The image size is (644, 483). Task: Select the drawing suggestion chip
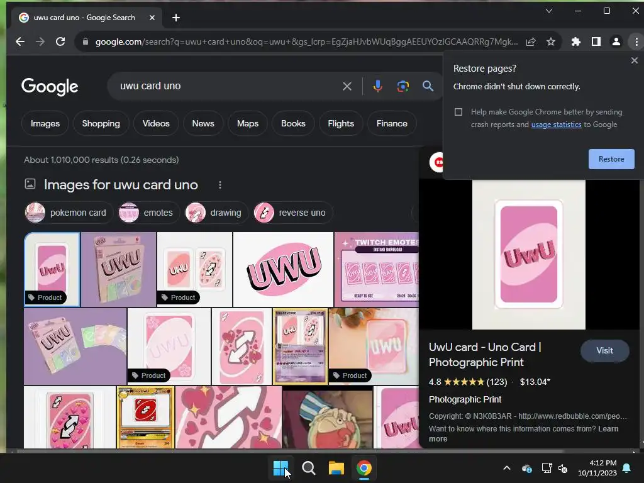point(216,213)
